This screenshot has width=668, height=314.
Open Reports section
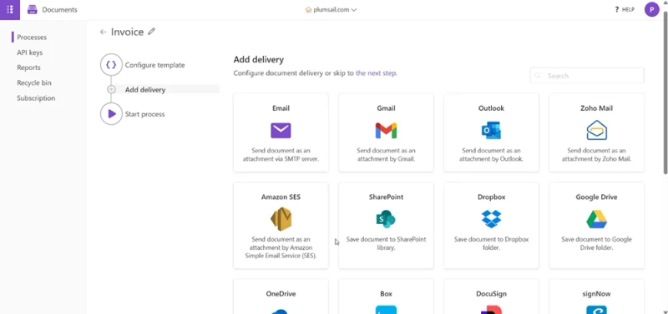[28, 67]
